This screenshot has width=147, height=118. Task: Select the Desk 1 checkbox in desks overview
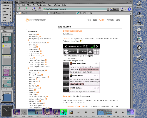click(3, 35)
